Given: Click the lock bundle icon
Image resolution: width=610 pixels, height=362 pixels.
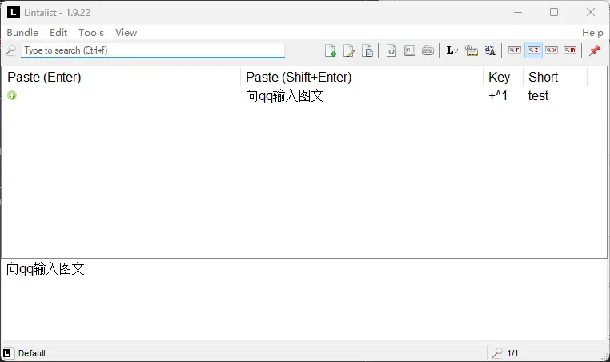Looking at the screenshot, I should coord(472,50).
